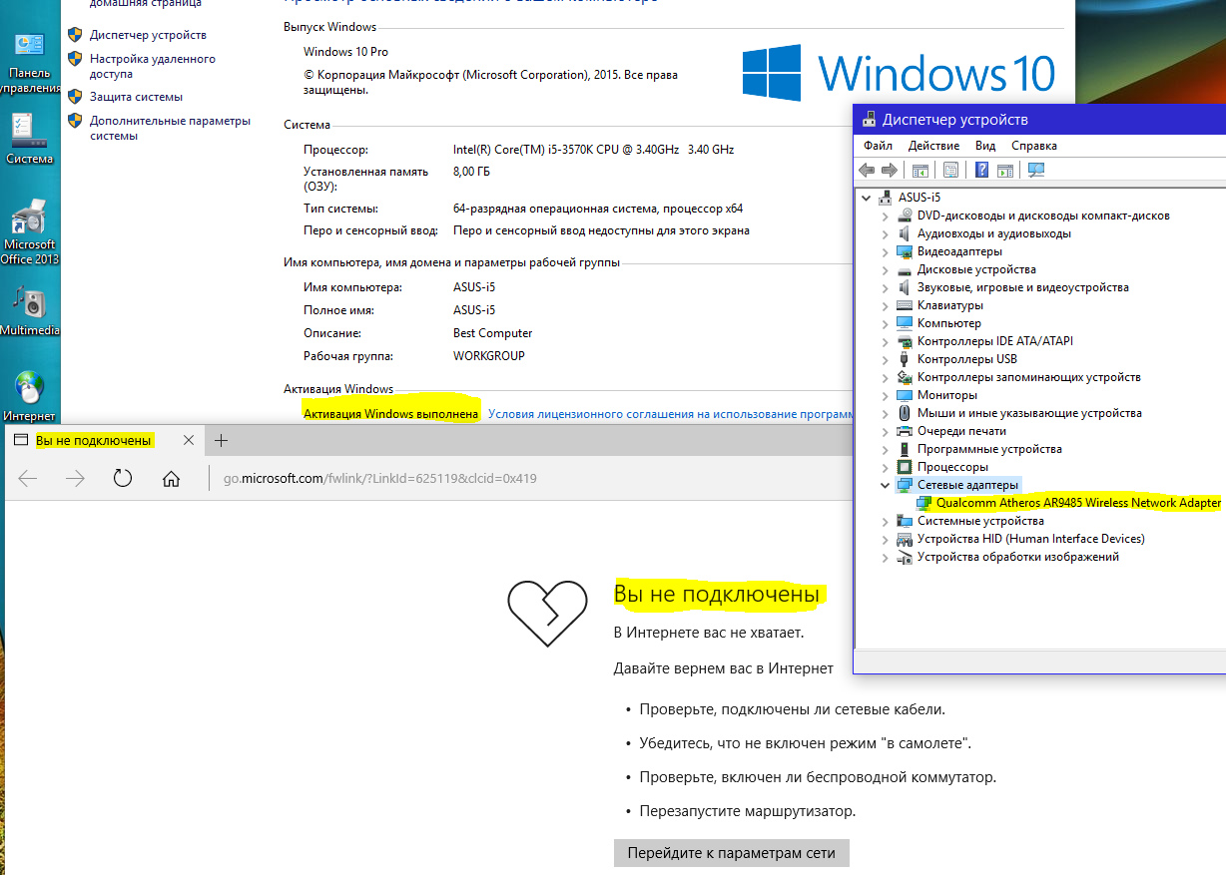Open Защита системы link

pyautogui.click(x=136, y=97)
